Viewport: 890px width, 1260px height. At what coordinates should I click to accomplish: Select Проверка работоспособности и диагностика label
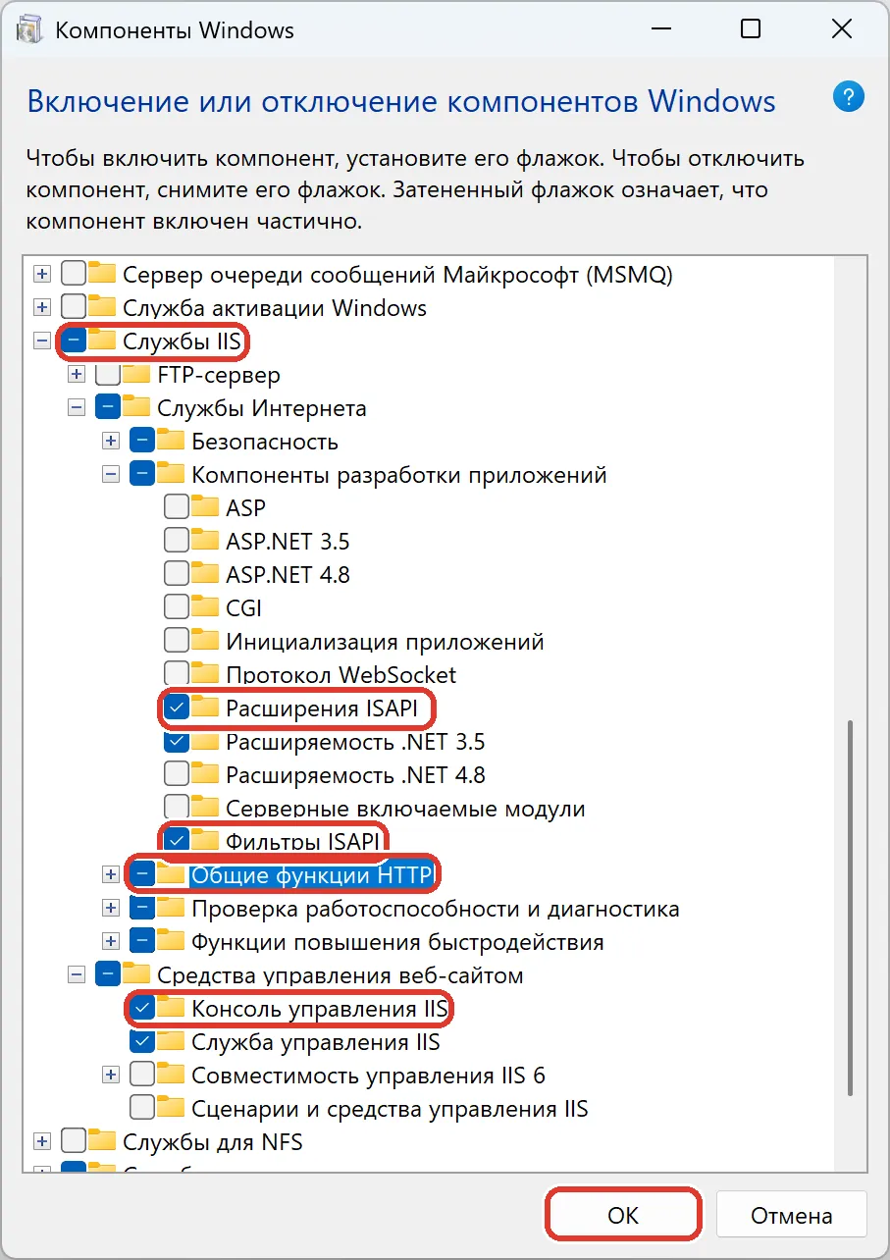point(436,908)
